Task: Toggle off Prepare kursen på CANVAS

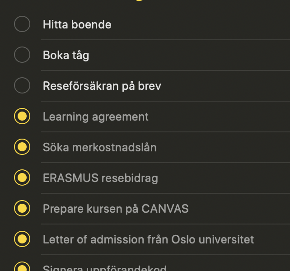Action: [x=22, y=208]
